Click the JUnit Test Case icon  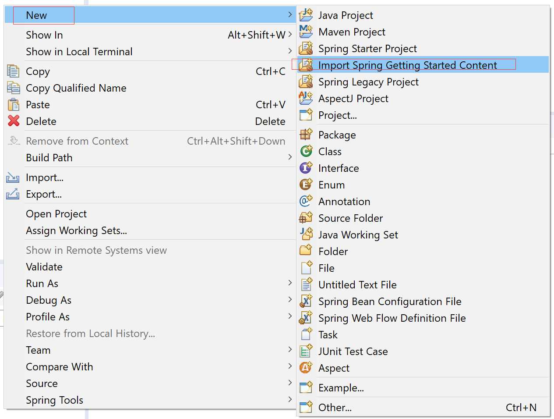306,351
